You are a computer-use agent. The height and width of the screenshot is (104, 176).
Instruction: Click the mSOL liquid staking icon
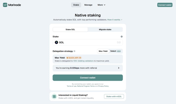(x=54, y=96)
